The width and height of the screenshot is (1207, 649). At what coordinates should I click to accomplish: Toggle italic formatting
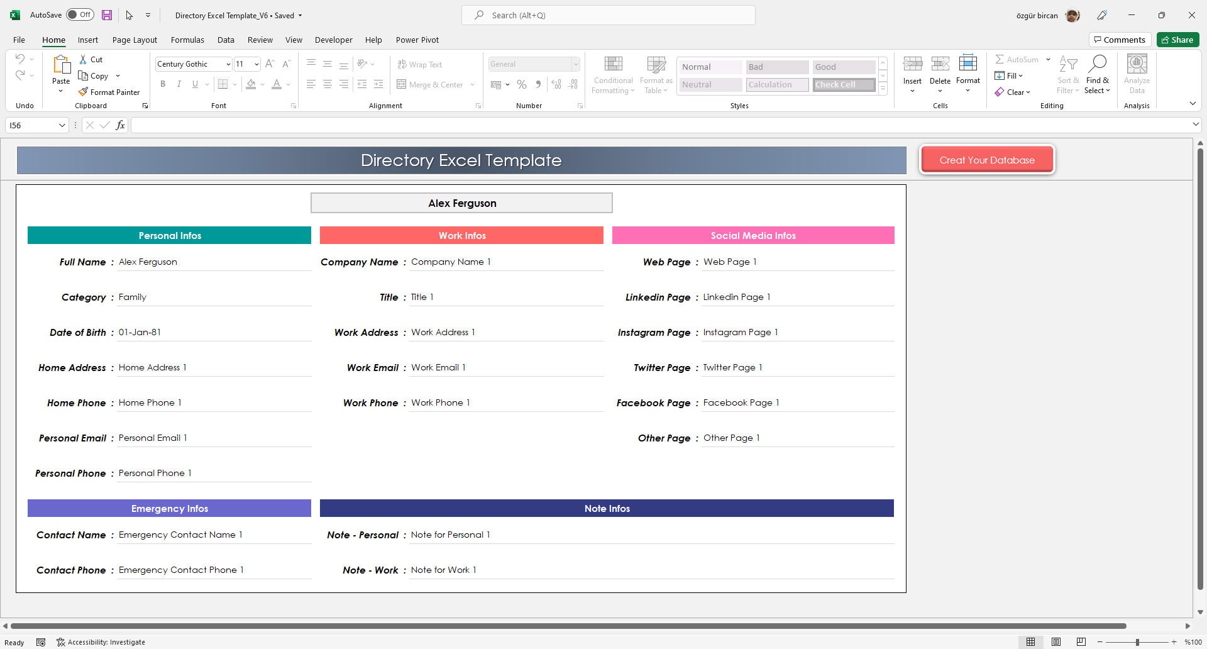(x=179, y=84)
